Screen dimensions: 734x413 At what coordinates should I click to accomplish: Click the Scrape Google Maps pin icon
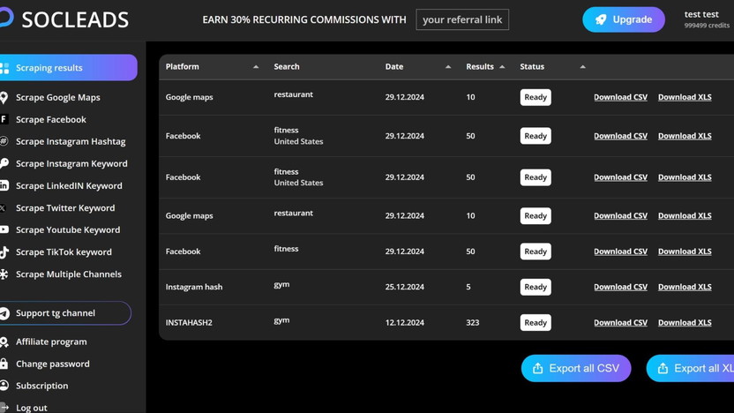pos(4,97)
